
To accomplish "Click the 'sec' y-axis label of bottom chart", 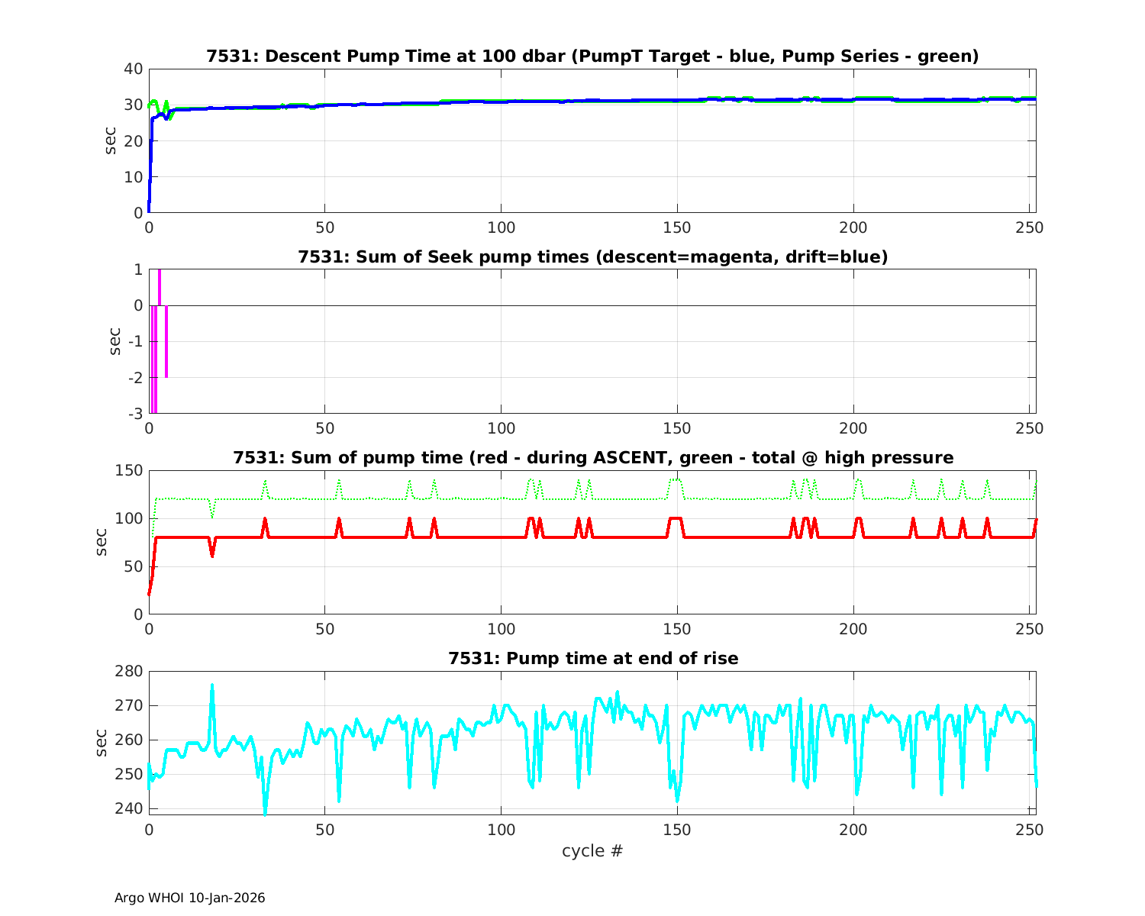I will 102,743.
